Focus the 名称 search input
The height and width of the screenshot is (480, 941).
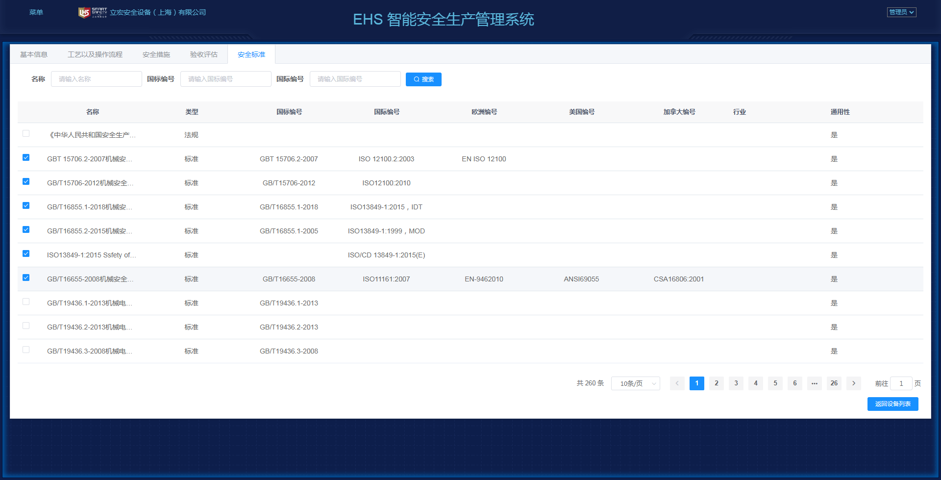97,79
